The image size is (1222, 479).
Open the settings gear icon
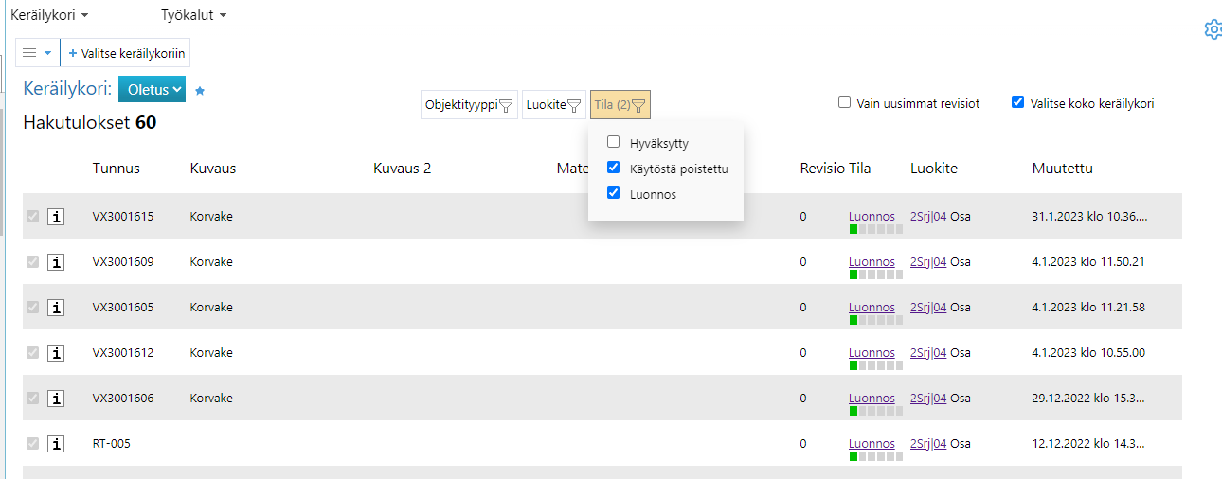pos(1213,29)
